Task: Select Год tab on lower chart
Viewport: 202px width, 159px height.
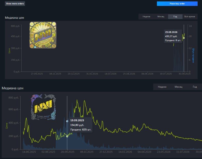Action: (195, 87)
